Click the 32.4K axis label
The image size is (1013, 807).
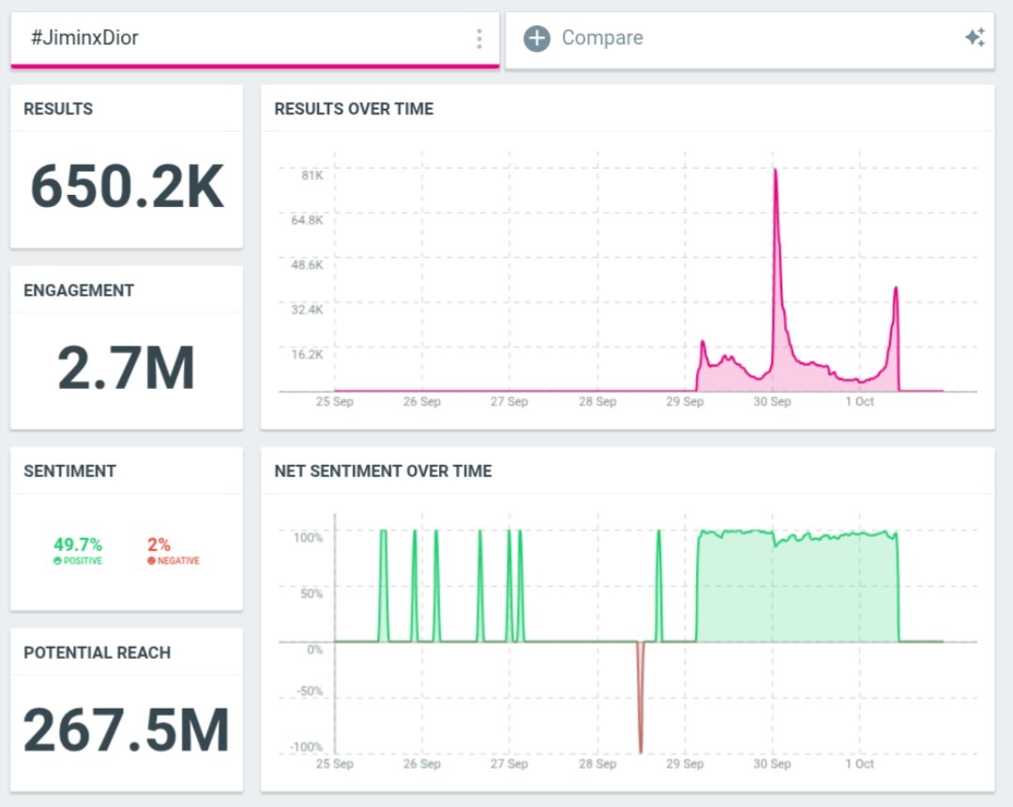pyautogui.click(x=307, y=309)
